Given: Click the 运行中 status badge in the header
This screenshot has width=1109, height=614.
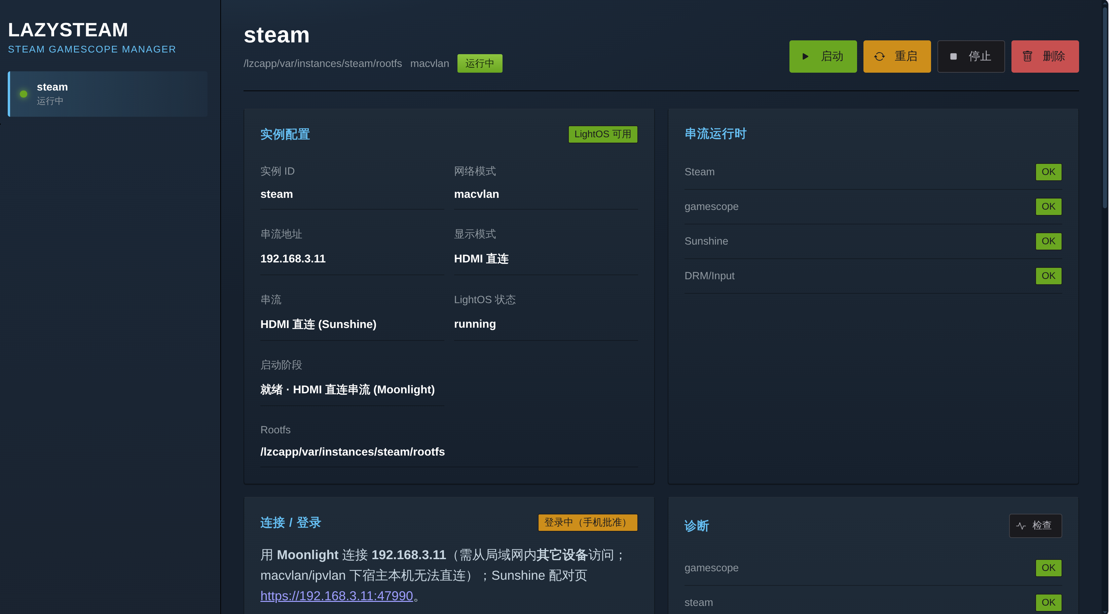Looking at the screenshot, I should tap(480, 63).
